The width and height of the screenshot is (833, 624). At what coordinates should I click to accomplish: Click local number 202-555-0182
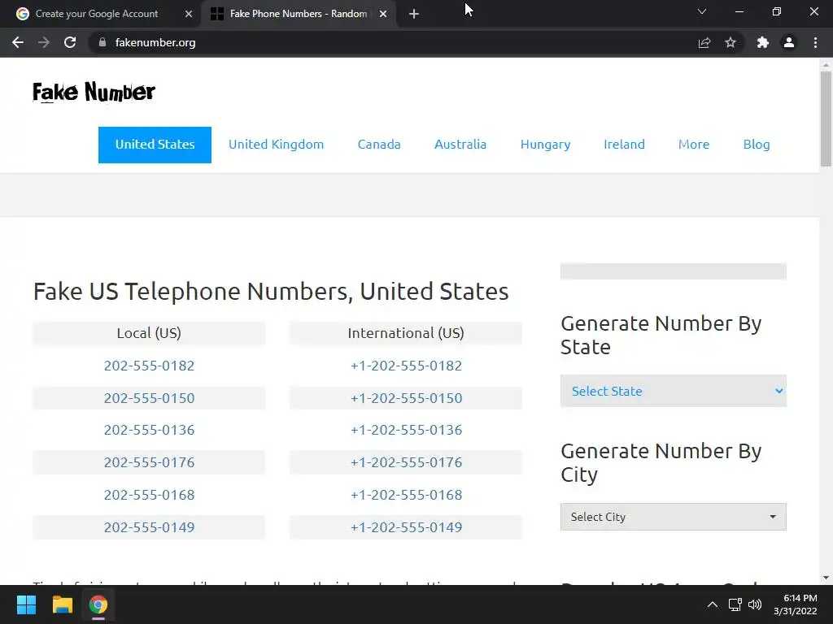[x=150, y=366]
